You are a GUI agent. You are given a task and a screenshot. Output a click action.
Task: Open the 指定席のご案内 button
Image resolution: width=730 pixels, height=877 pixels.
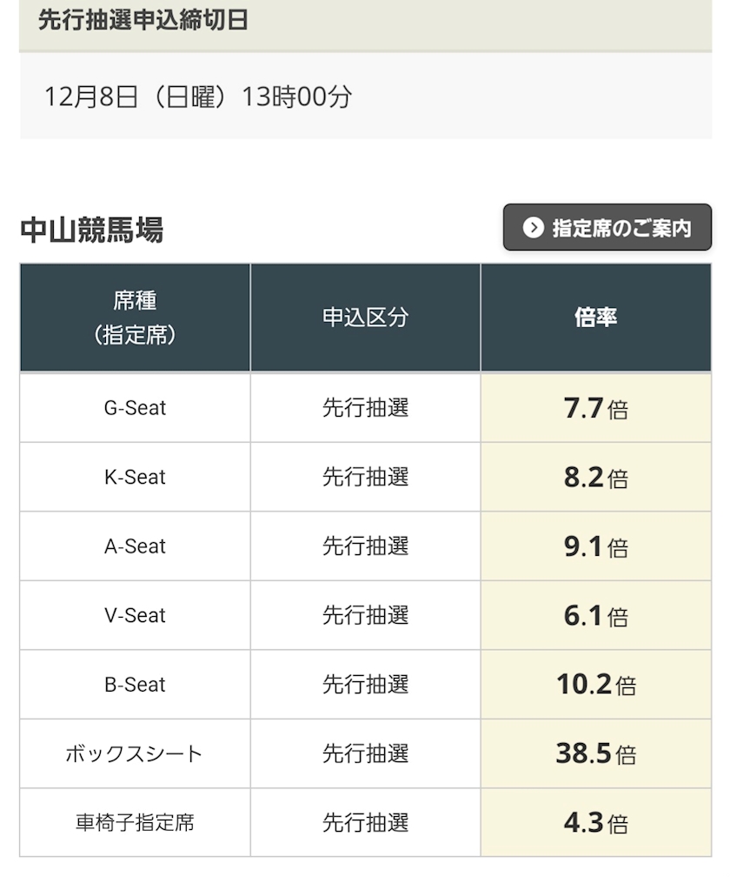[x=607, y=228]
